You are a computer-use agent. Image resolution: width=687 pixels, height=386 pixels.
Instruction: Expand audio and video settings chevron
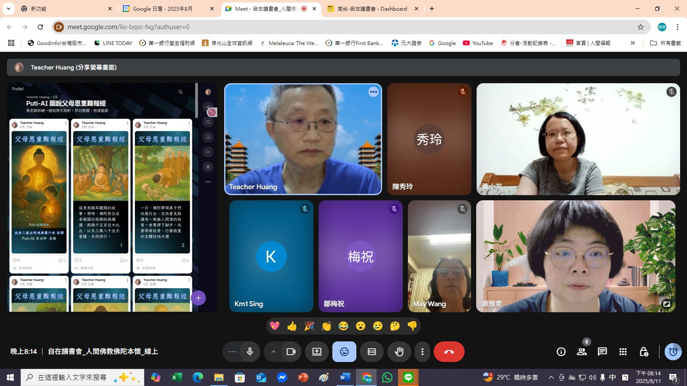pyautogui.click(x=273, y=352)
